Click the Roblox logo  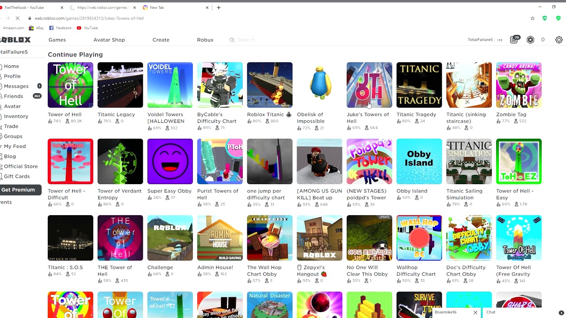pyautogui.click(x=15, y=40)
